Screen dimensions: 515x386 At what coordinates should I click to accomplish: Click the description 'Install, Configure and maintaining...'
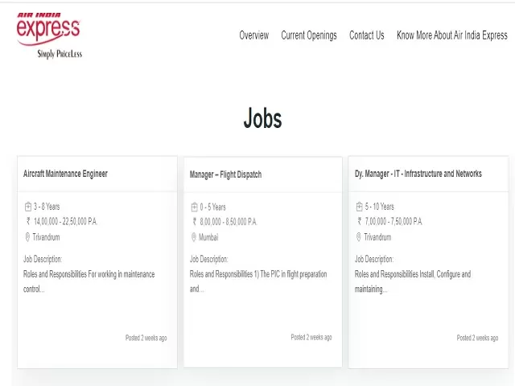click(413, 281)
